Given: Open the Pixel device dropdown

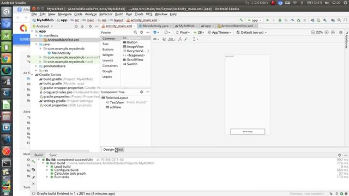Looking at the screenshot, I should [183, 33].
